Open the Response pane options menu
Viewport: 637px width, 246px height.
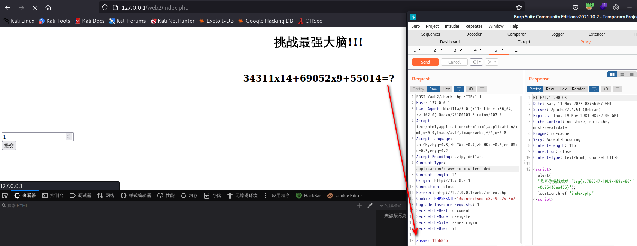click(x=618, y=89)
